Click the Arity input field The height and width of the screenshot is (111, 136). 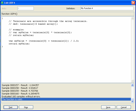click(25, 8)
